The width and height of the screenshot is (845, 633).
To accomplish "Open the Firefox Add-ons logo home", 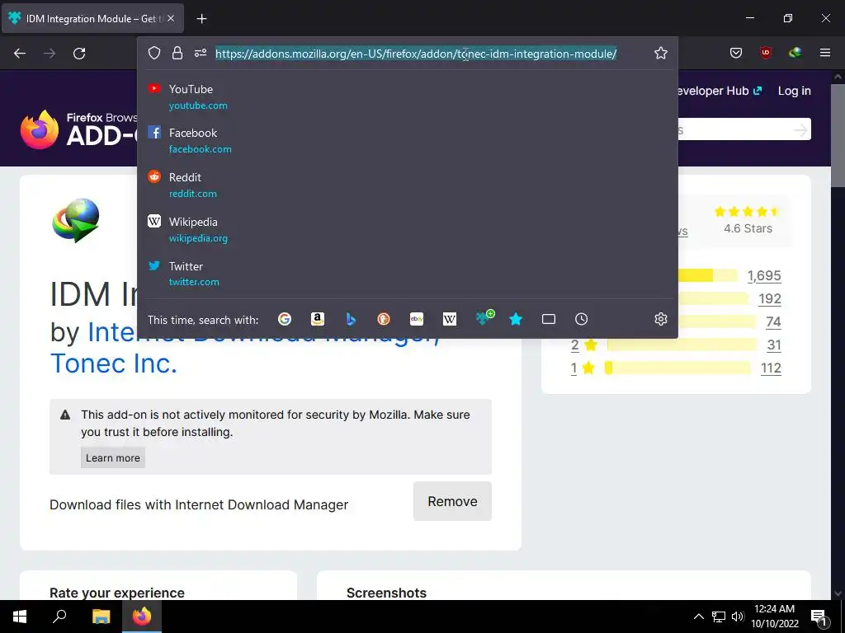I will click(x=80, y=129).
